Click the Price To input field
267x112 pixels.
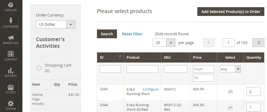[203, 78]
